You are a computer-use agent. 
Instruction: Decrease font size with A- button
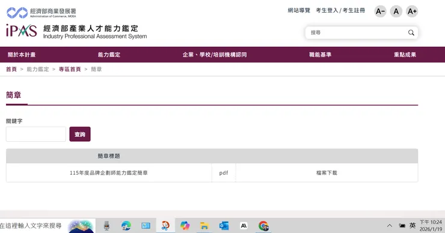click(380, 11)
